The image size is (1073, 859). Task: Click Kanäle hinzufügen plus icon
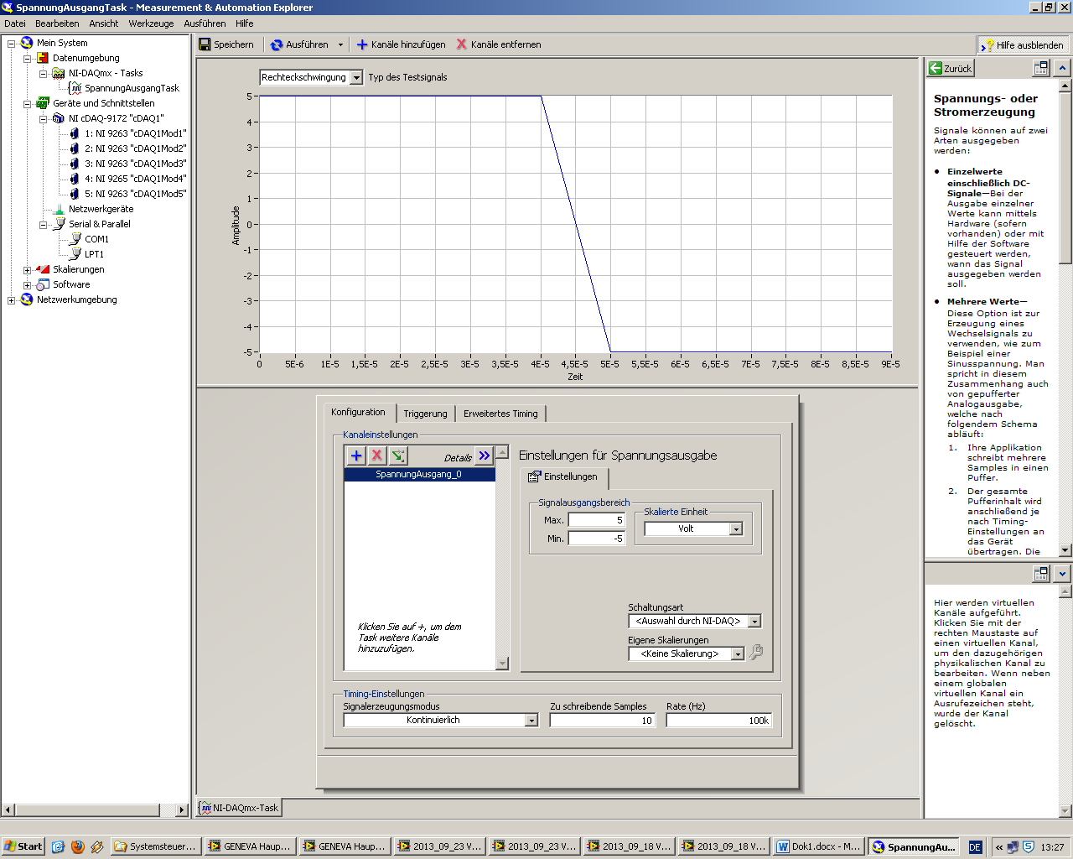362,44
